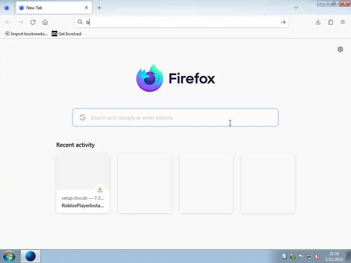Click the search magnifier in address bar

coord(80,22)
